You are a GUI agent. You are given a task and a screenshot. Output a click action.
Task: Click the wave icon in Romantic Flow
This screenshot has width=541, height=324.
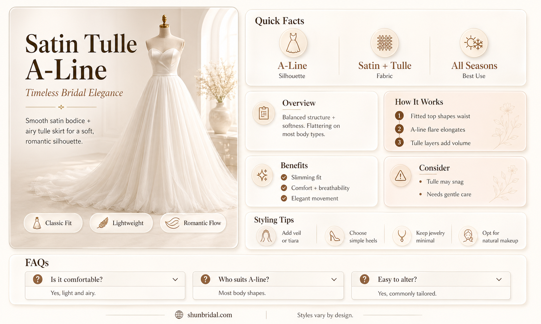click(x=172, y=223)
